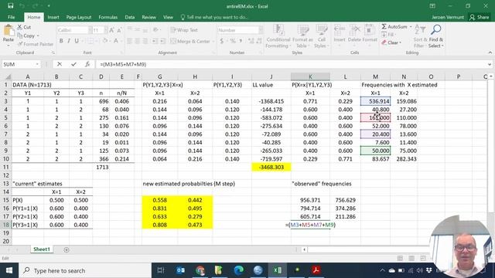The height and width of the screenshot is (278, 495).
Task: Open the font name dropdown
Action: [90, 30]
